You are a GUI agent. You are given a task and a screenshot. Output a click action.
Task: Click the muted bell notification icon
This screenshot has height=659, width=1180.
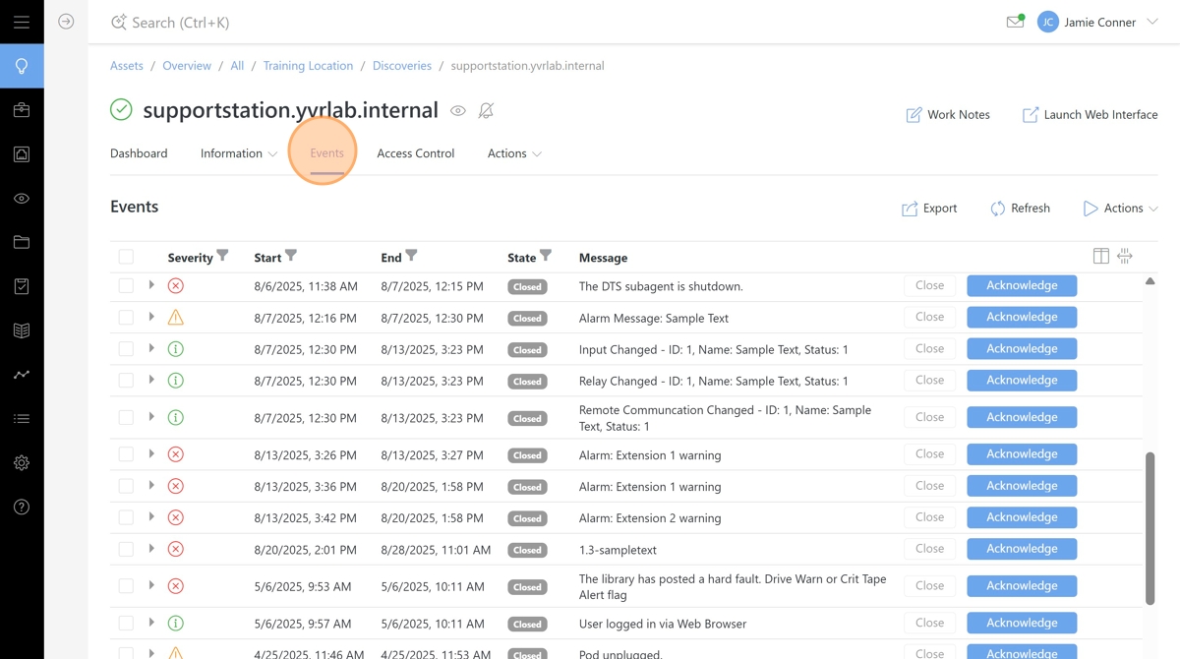point(486,111)
